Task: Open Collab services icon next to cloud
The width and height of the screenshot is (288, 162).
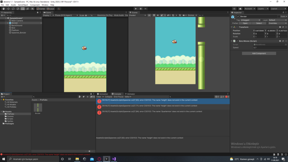Action: pyautogui.click(x=234, y=9)
